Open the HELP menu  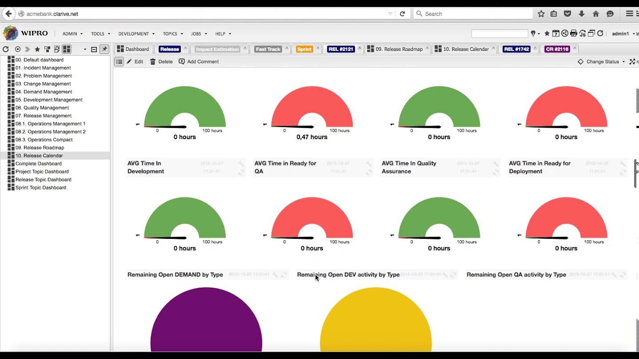pyautogui.click(x=223, y=34)
